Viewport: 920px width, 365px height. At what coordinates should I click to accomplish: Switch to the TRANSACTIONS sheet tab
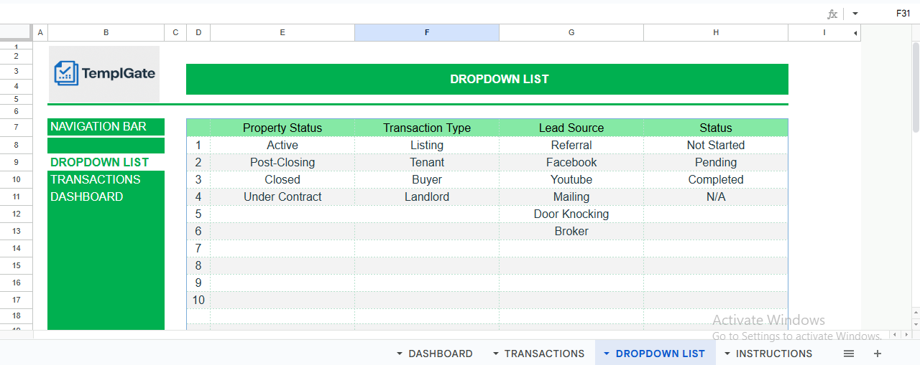point(544,354)
